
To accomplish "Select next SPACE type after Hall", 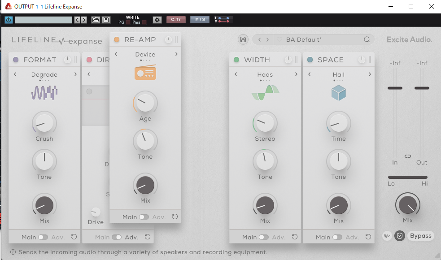I will [x=370, y=74].
